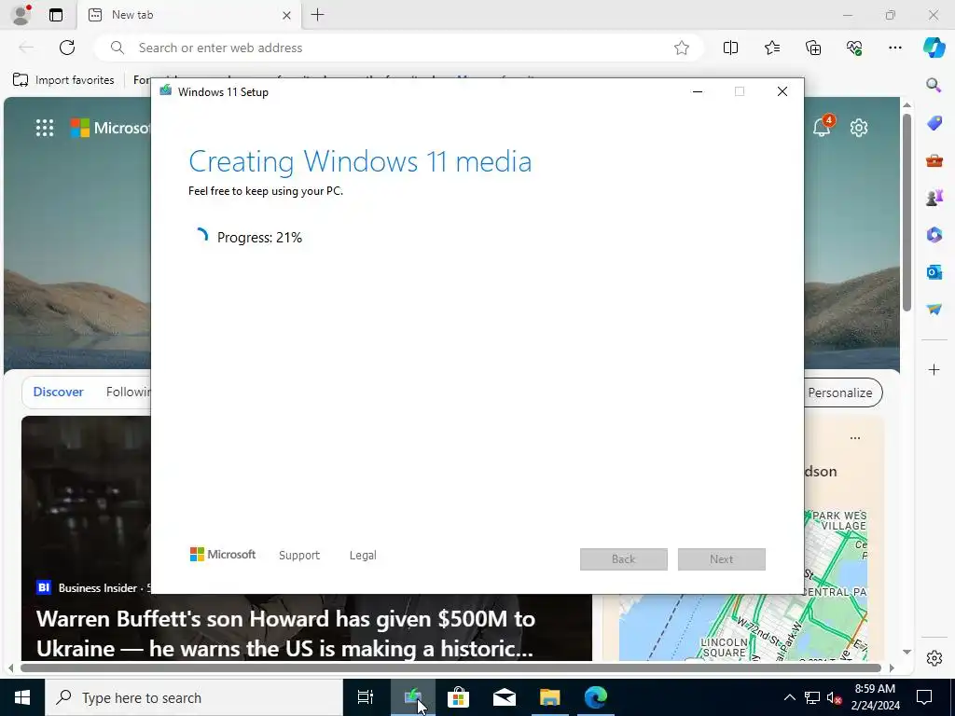Image resolution: width=955 pixels, height=716 pixels.
Task: Open sidebar Shopping tag icon
Action: point(934,123)
